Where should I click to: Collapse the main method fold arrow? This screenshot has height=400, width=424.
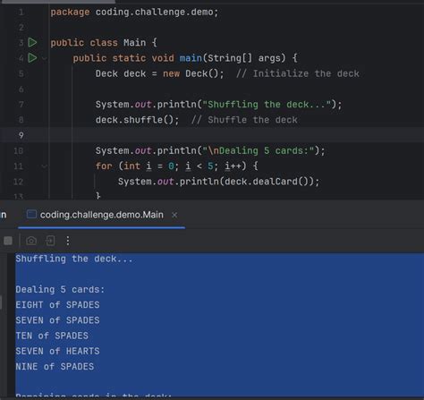click(x=45, y=58)
